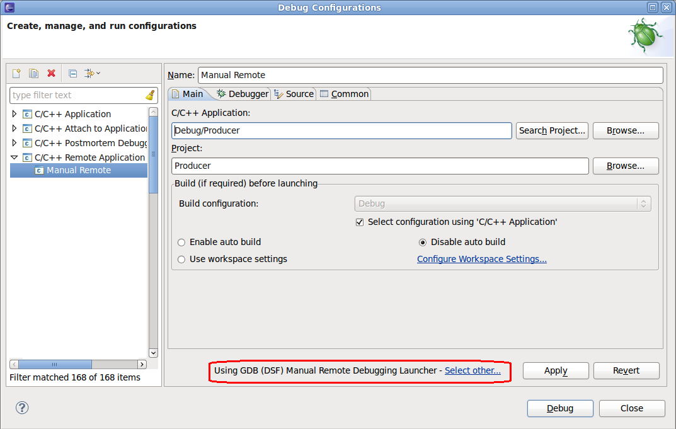Focus the Project text field
Viewport: 676px width, 429px height.
click(380, 166)
